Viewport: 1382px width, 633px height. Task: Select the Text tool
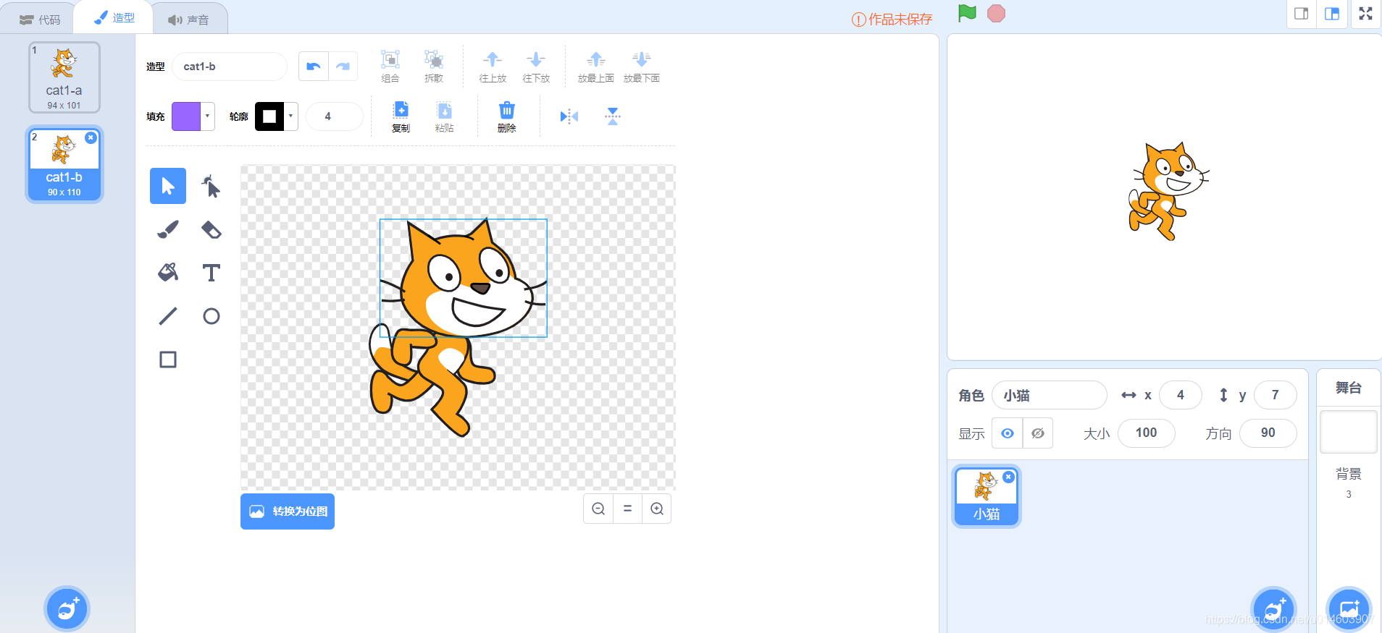click(x=211, y=273)
